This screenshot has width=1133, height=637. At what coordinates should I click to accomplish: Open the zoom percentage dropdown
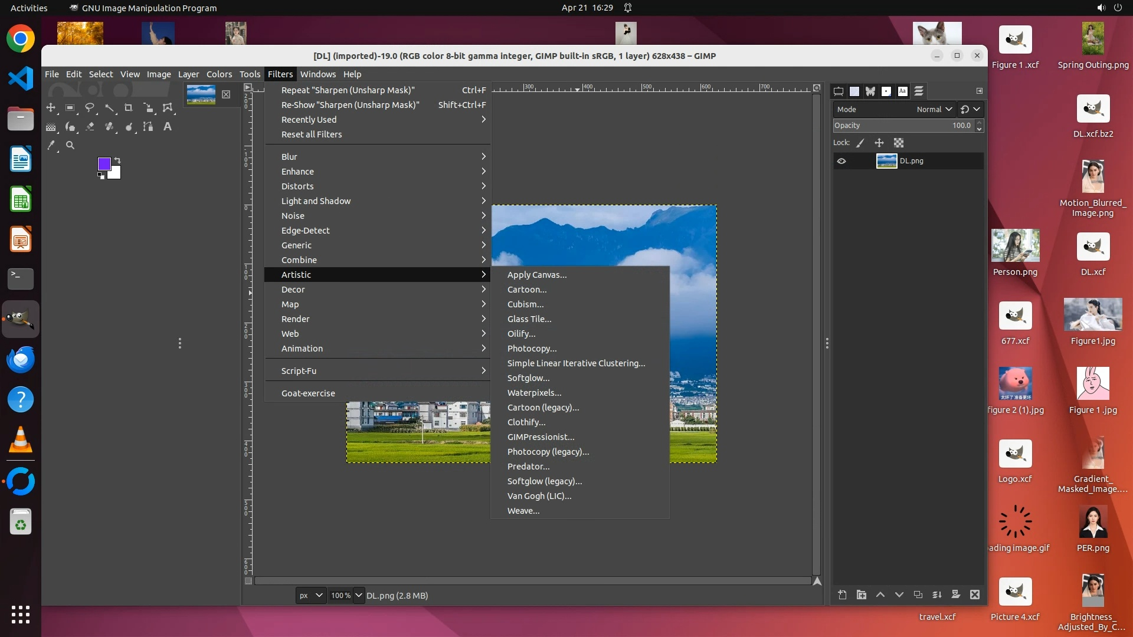(358, 596)
